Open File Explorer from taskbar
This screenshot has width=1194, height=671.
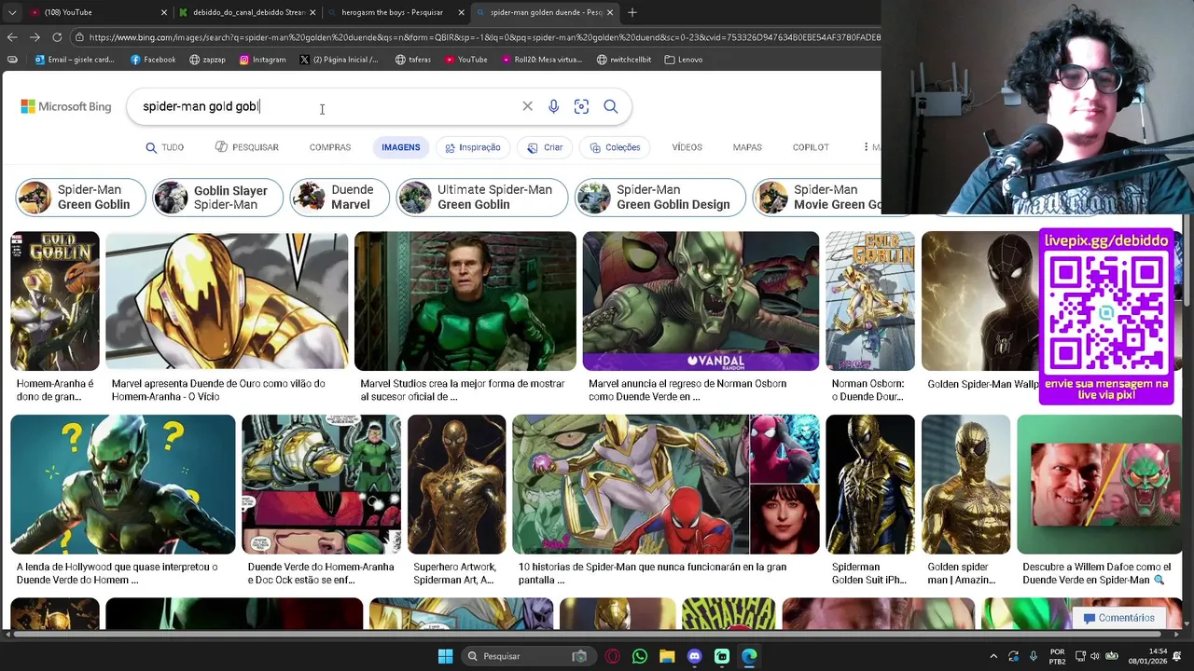[x=667, y=656]
